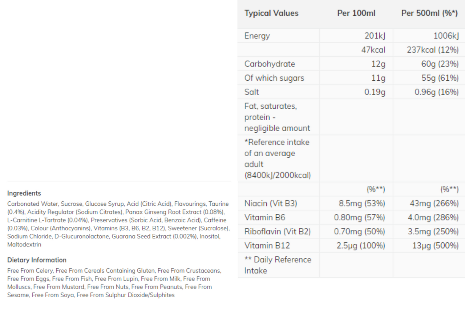Click the Vitamin B12 row label
This screenshot has width=465, height=310.
[x=267, y=246]
